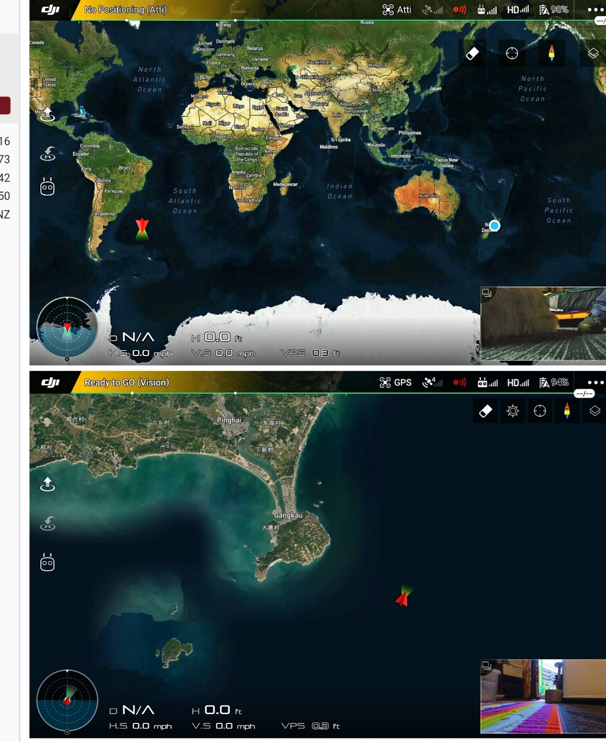The height and width of the screenshot is (742, 606).
Task: Tap auto takeoff icon on world map
Action: coord(47,114)
